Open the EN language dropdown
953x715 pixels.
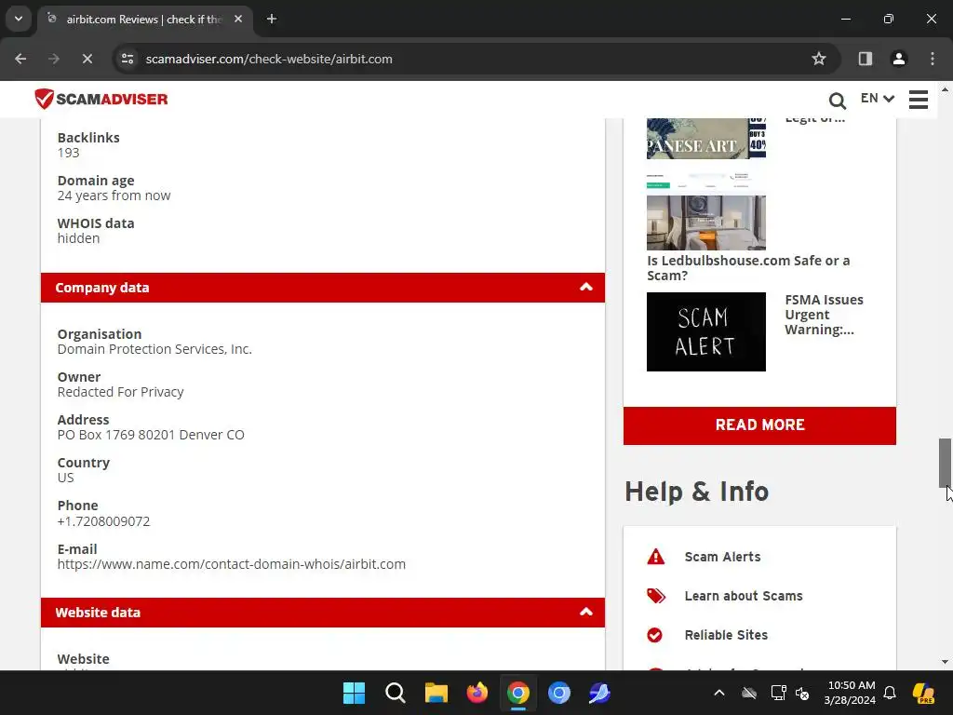coord(877,98)
